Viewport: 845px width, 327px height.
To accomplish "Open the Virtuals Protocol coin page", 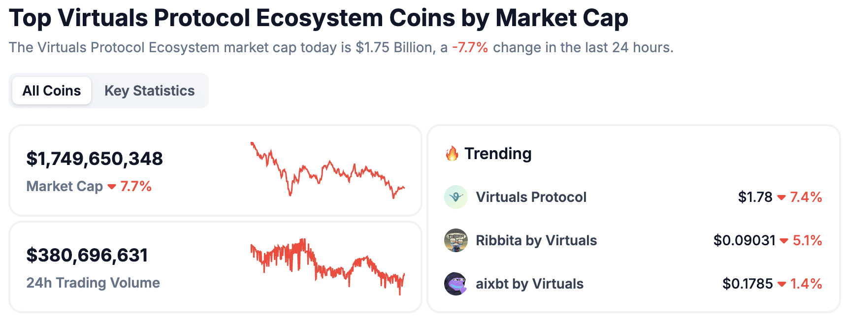I will pos(530,197).
